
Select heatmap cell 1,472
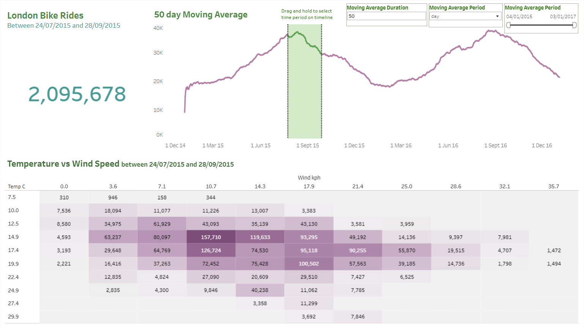click(x=554, y=250)
